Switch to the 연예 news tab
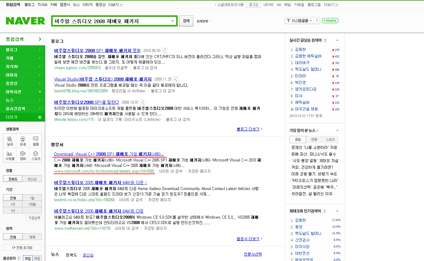This screenshot has height=261, width=424. [x=314, y=140]
